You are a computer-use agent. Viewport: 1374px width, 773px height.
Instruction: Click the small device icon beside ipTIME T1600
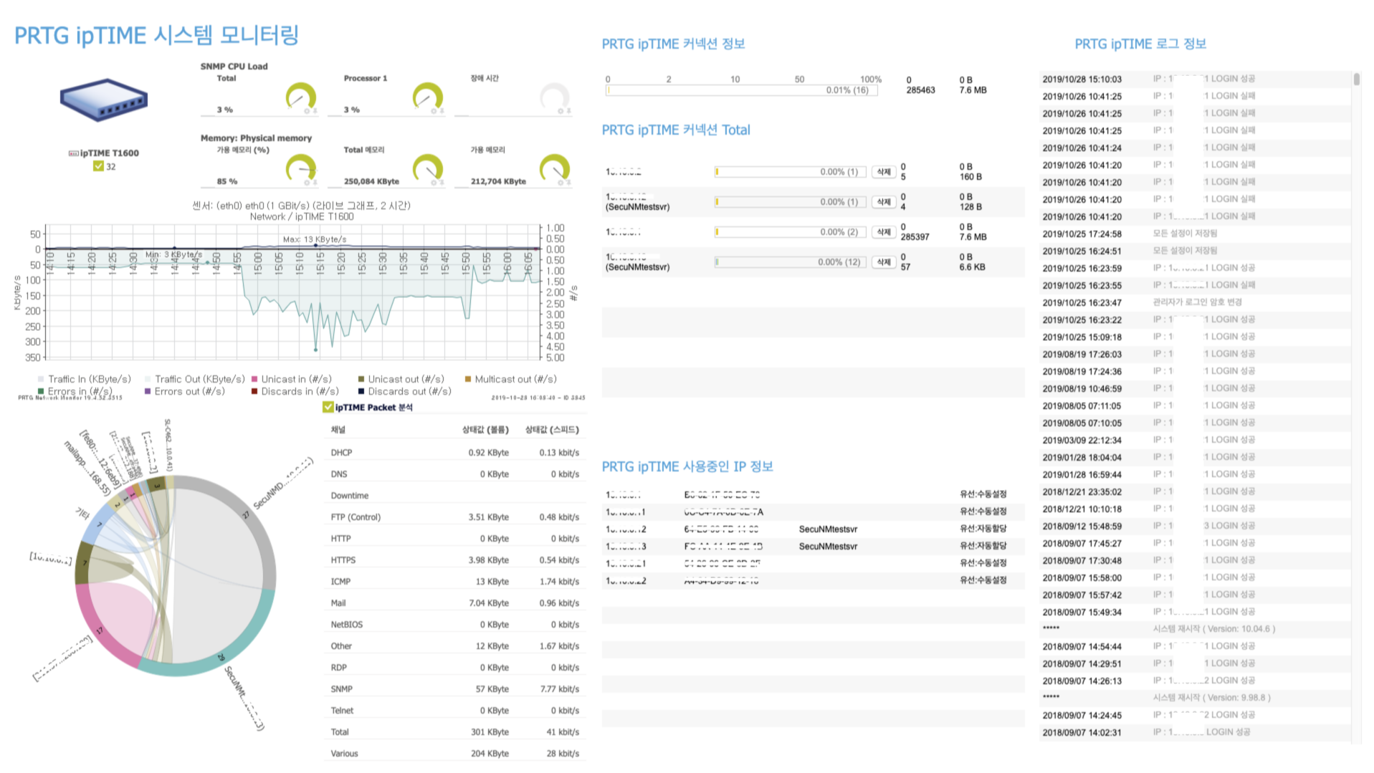(x=73, y=153)
